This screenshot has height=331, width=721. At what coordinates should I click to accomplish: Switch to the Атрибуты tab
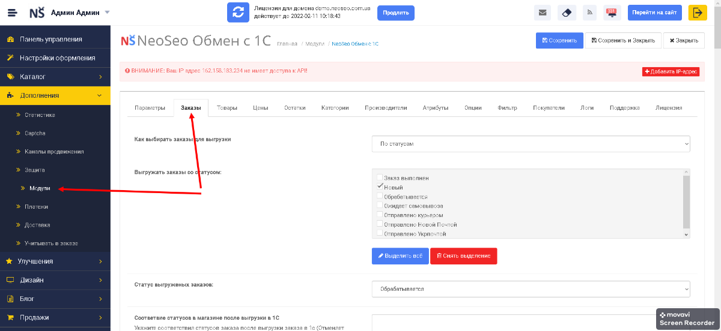(x=436, y=108)
